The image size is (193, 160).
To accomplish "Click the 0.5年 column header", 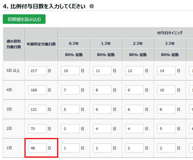I will (x=74, y=43).
